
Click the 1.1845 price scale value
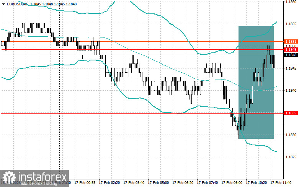pyautogui.click(x=291, y=68)
